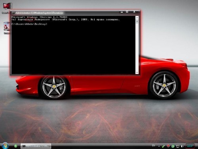
Task: Click the C:\Users\Admin\Desktop> prompt line
Action: (29, 24)
